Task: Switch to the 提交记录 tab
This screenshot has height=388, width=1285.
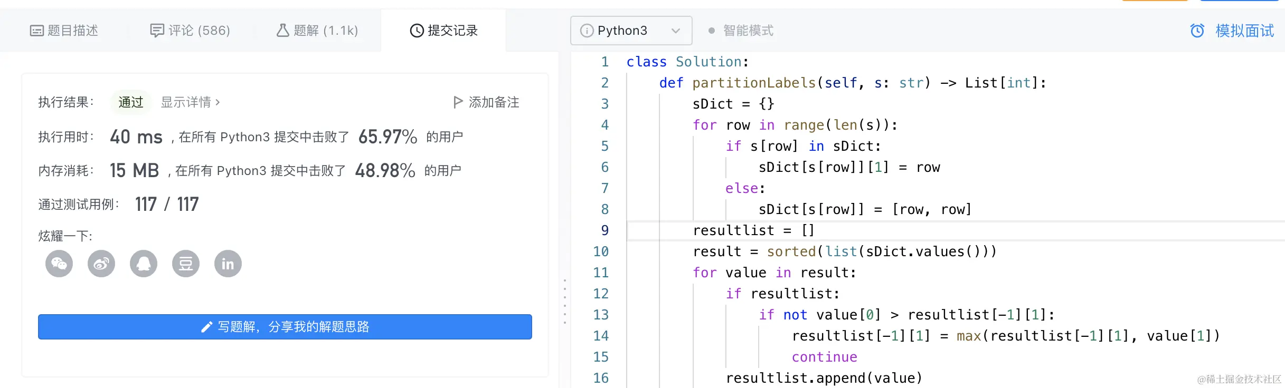Action: tap(443, 31)
